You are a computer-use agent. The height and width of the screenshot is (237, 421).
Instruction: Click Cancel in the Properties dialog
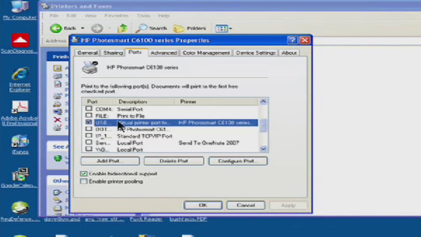tap(246, 205)
